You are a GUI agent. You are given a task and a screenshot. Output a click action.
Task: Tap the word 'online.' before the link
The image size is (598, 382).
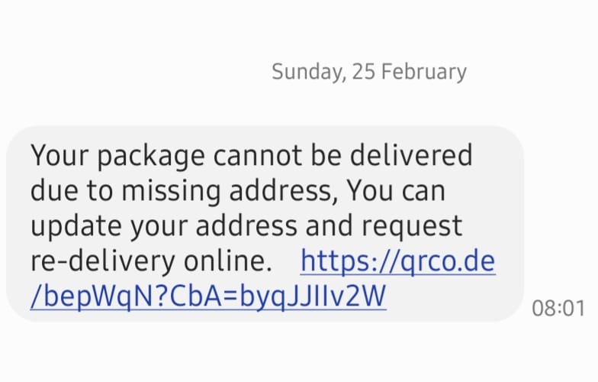(x=228, y=261)
